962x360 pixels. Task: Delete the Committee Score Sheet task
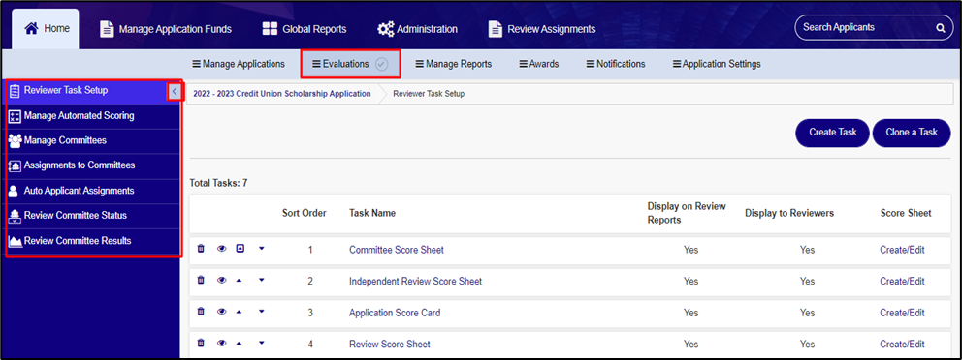[200, 249]
